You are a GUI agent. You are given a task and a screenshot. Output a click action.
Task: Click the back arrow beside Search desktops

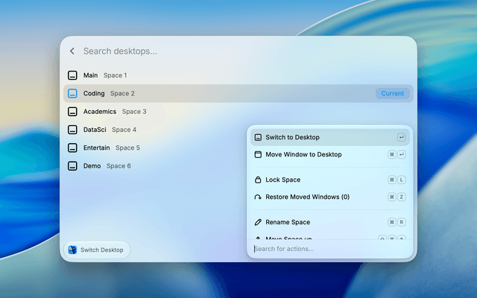pos(72,51)
